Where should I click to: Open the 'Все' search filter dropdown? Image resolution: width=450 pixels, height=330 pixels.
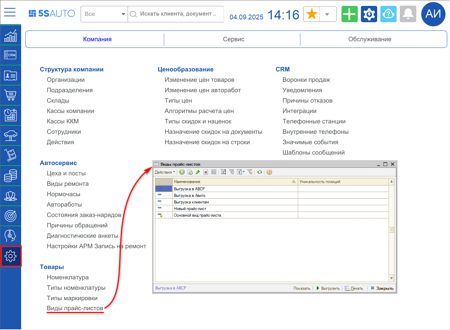[x=104, y=14]
